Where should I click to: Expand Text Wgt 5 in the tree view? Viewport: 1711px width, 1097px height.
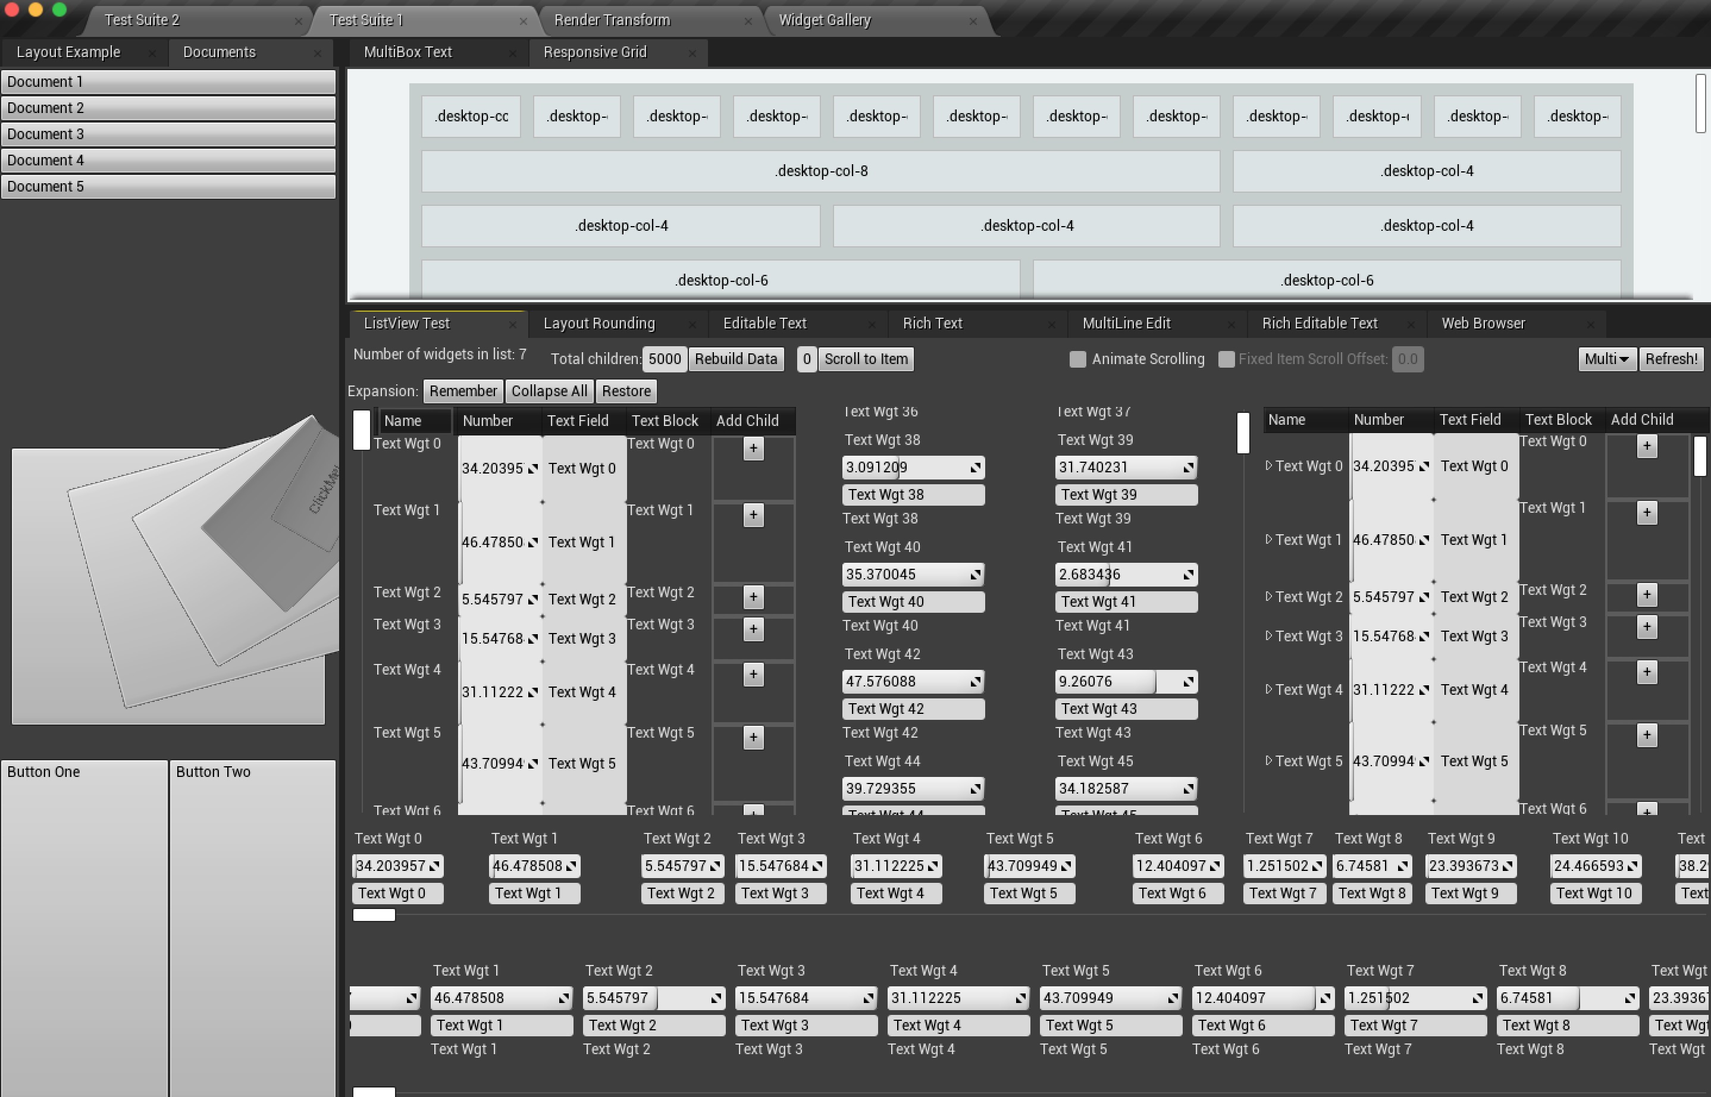click(x=1268, y=761)
